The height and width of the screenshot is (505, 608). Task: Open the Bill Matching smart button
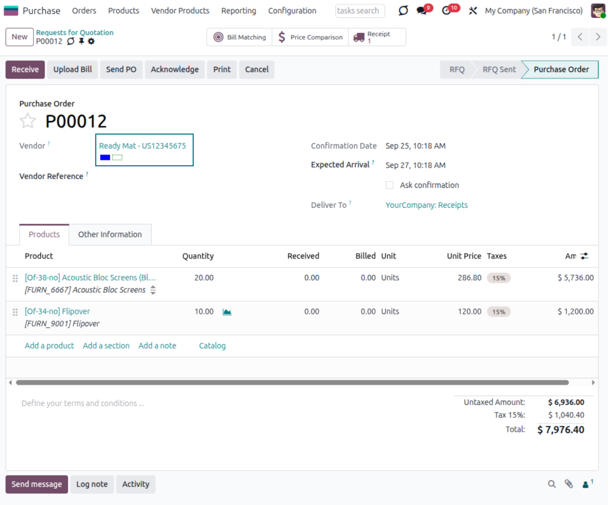point(240,37)
